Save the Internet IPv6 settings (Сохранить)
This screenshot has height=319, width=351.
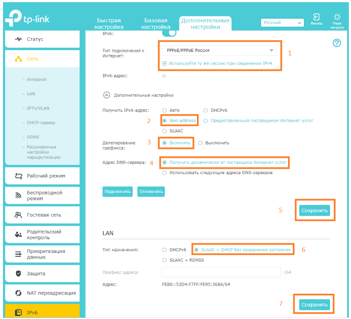315,211
